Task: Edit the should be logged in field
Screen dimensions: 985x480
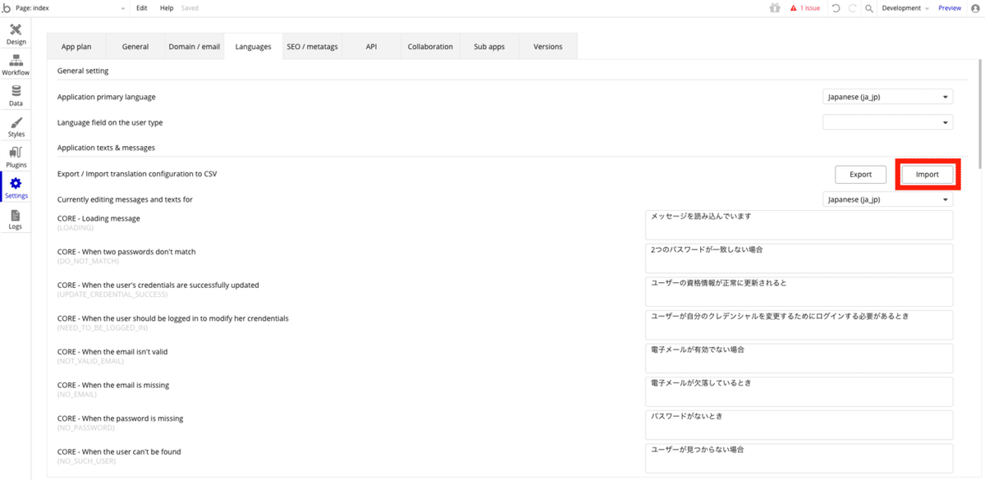Action: tap(799, 325)
